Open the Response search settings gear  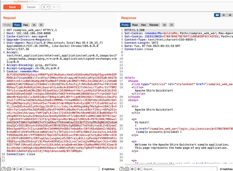[x=127, y=169]
